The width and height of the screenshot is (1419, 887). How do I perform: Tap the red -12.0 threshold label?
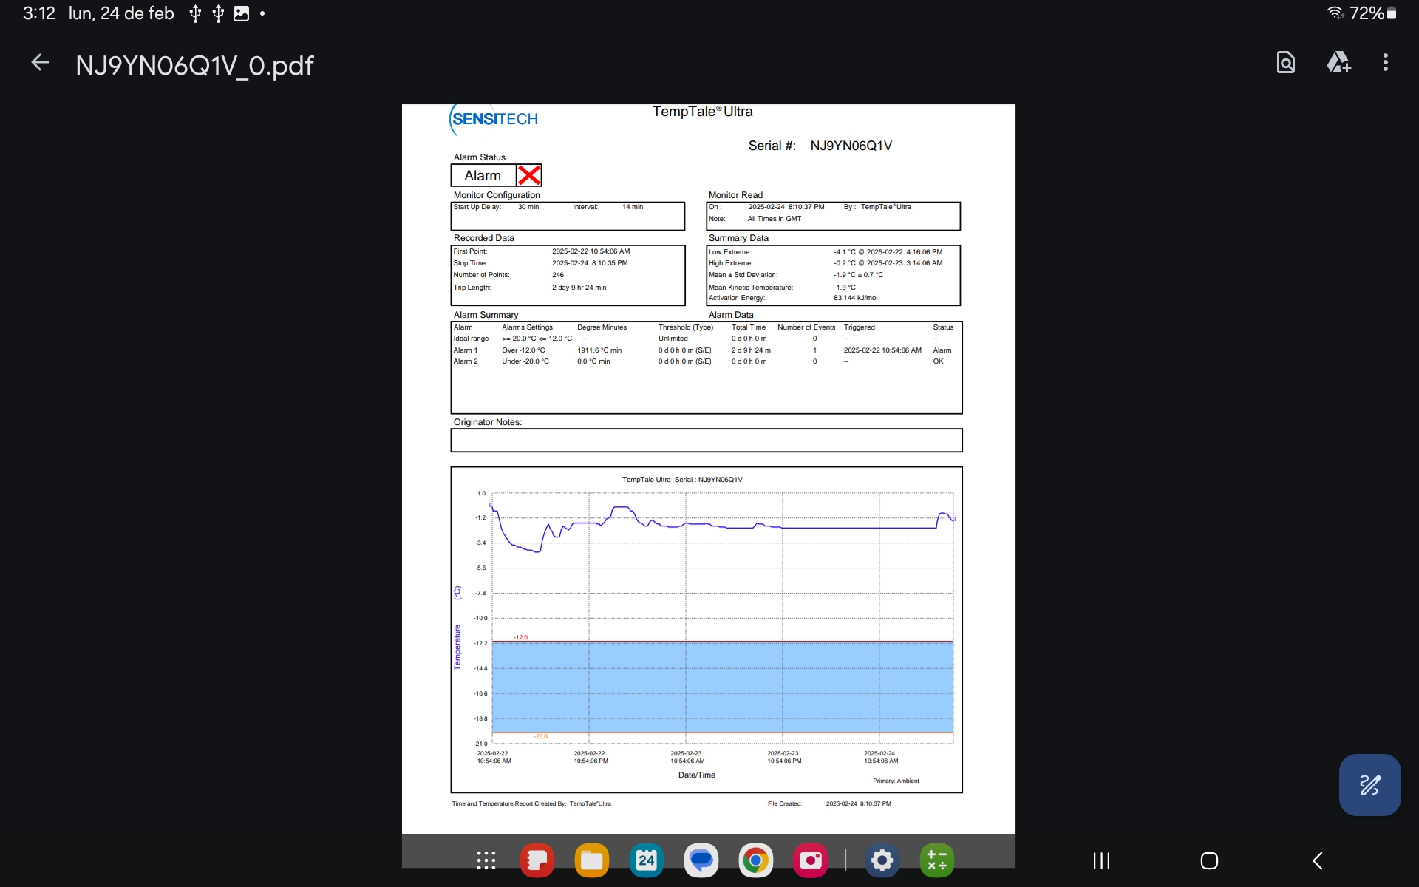520,637
